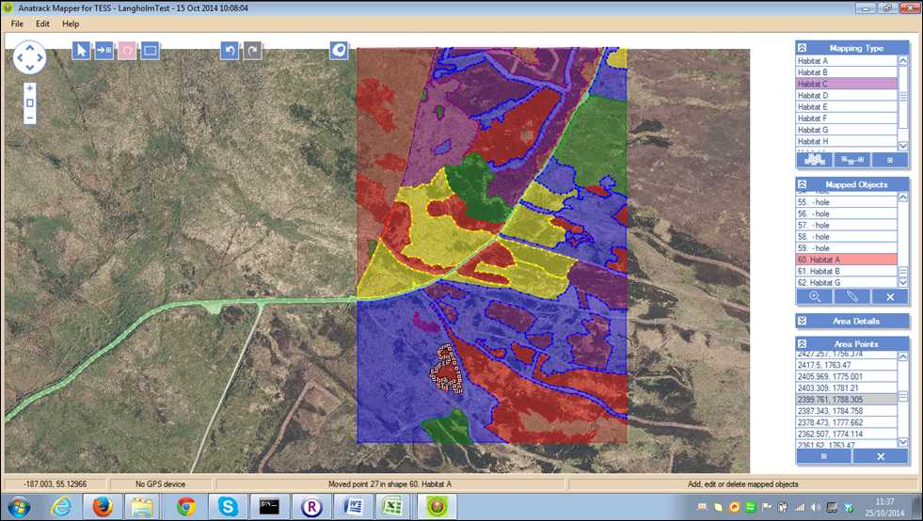Screen dimensions: 923x521
Task: Pan the map down with bottom arrow
Action: click(29, 67)
